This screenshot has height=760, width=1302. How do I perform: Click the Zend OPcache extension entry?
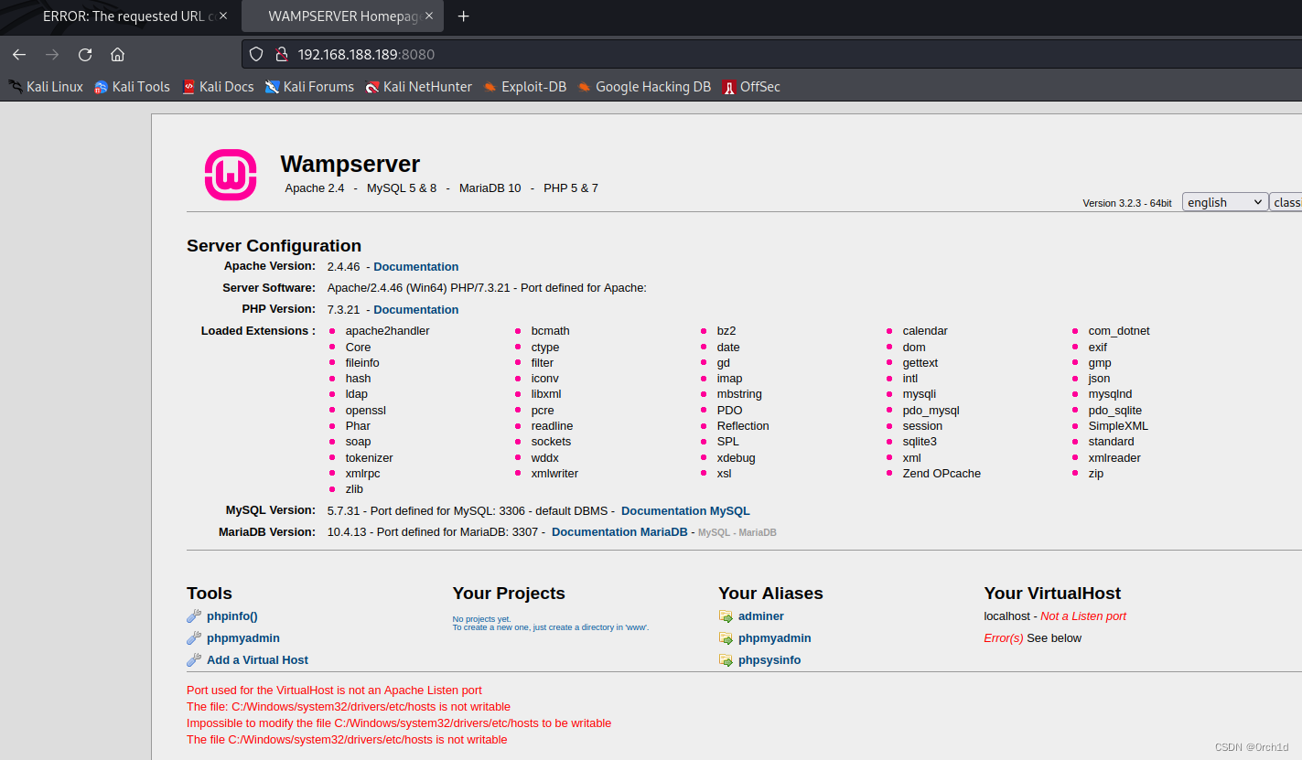942,474
